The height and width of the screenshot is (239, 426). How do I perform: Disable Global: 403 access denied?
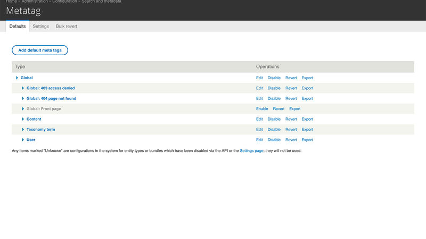click(274, 88)
